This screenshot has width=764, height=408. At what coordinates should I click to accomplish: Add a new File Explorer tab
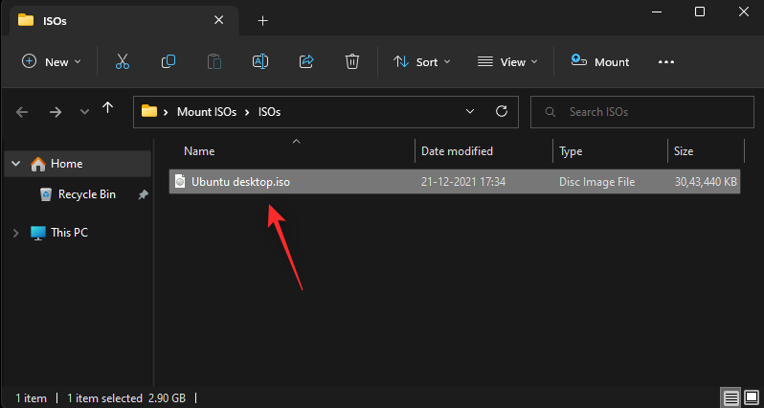pyautogui.click(x=263, y=20)
